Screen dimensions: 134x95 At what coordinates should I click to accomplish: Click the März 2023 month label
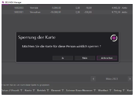[112, 79]
